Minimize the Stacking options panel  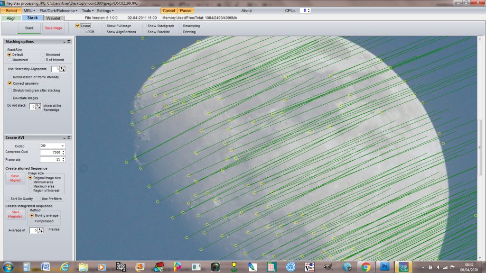click(x=65, y=42)
